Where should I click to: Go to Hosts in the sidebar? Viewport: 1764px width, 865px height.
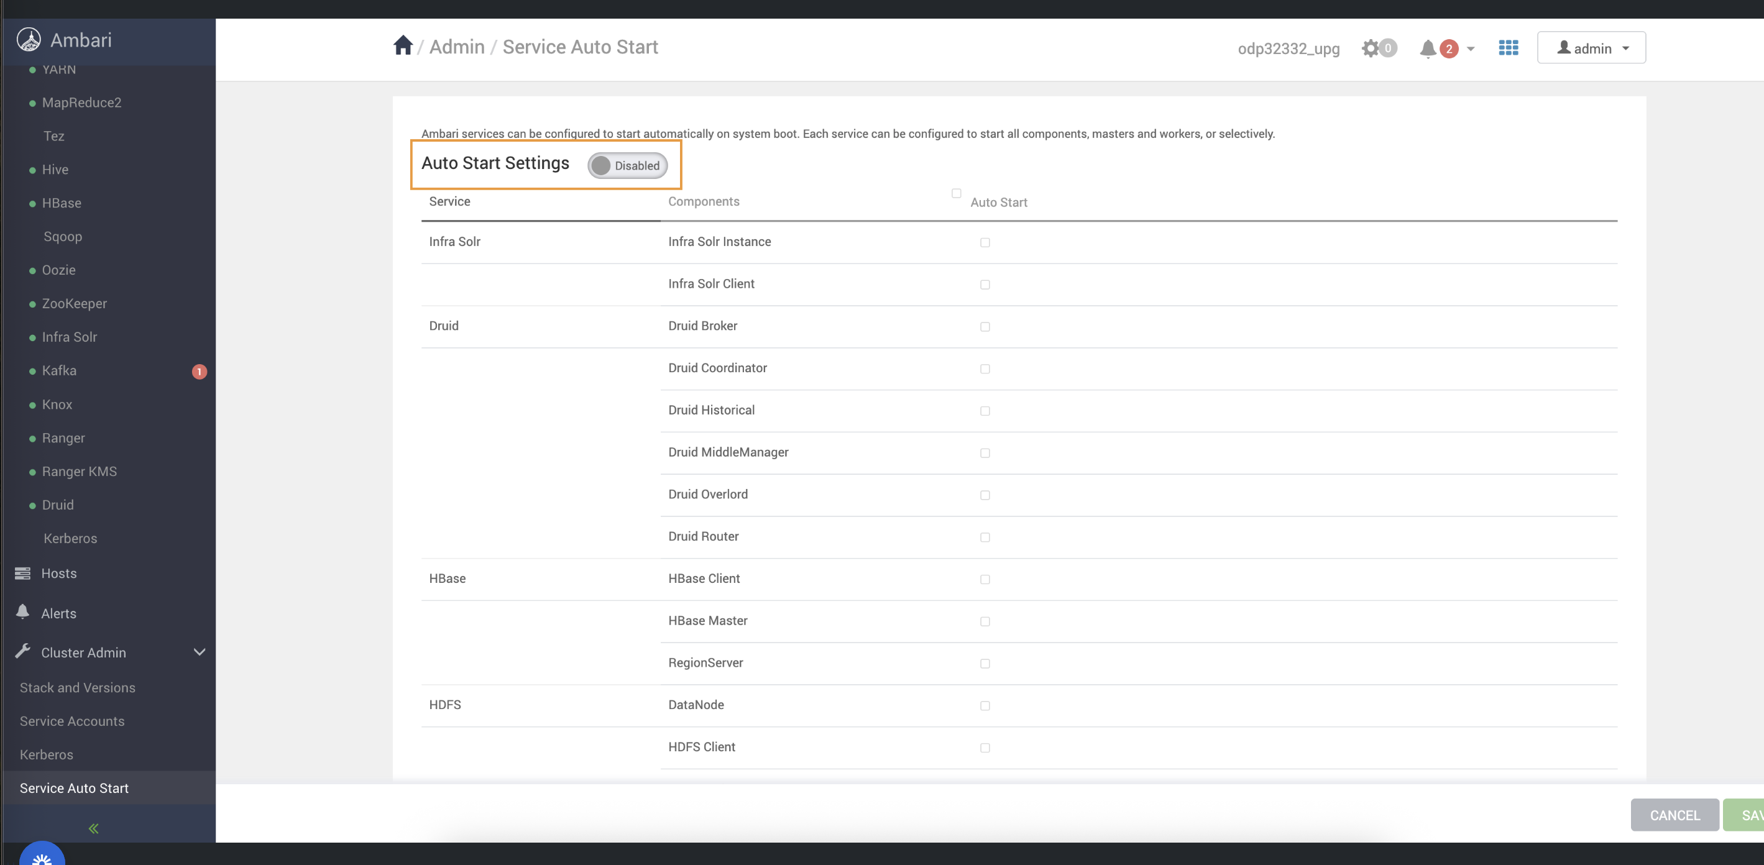(58, 573)
